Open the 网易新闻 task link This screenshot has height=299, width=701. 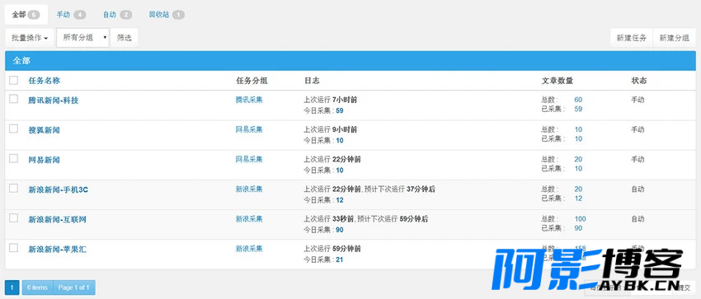(x=45, y=160)
